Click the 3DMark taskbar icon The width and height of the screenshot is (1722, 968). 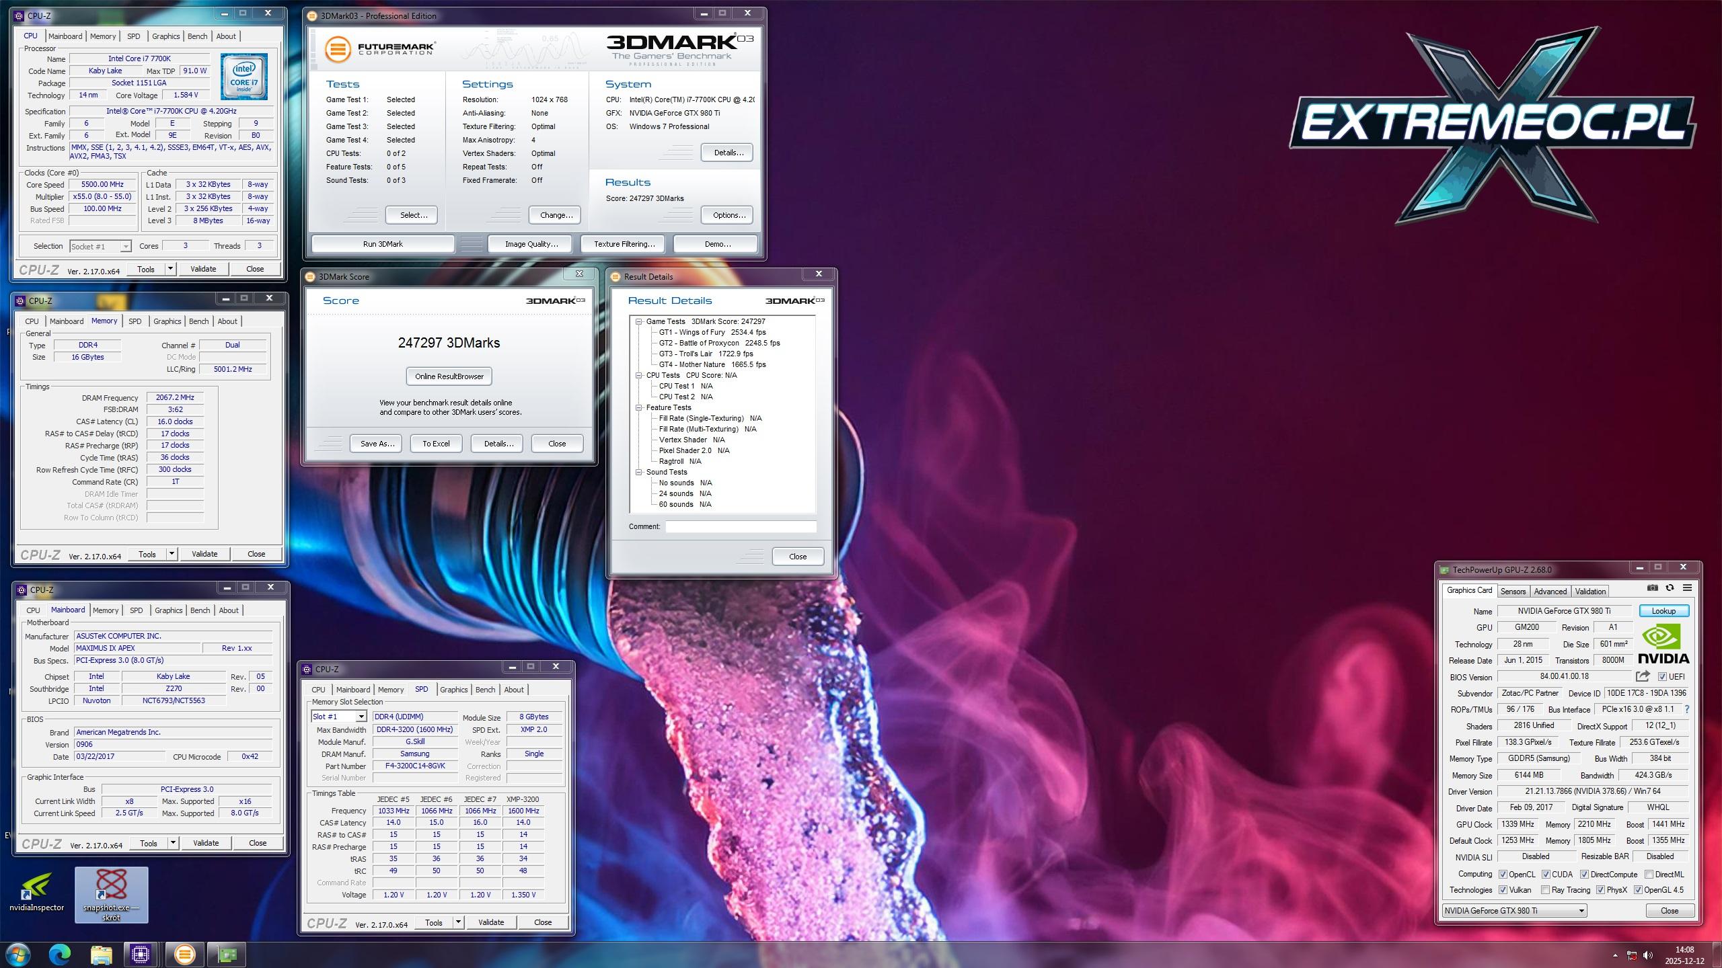pos(184,954)
